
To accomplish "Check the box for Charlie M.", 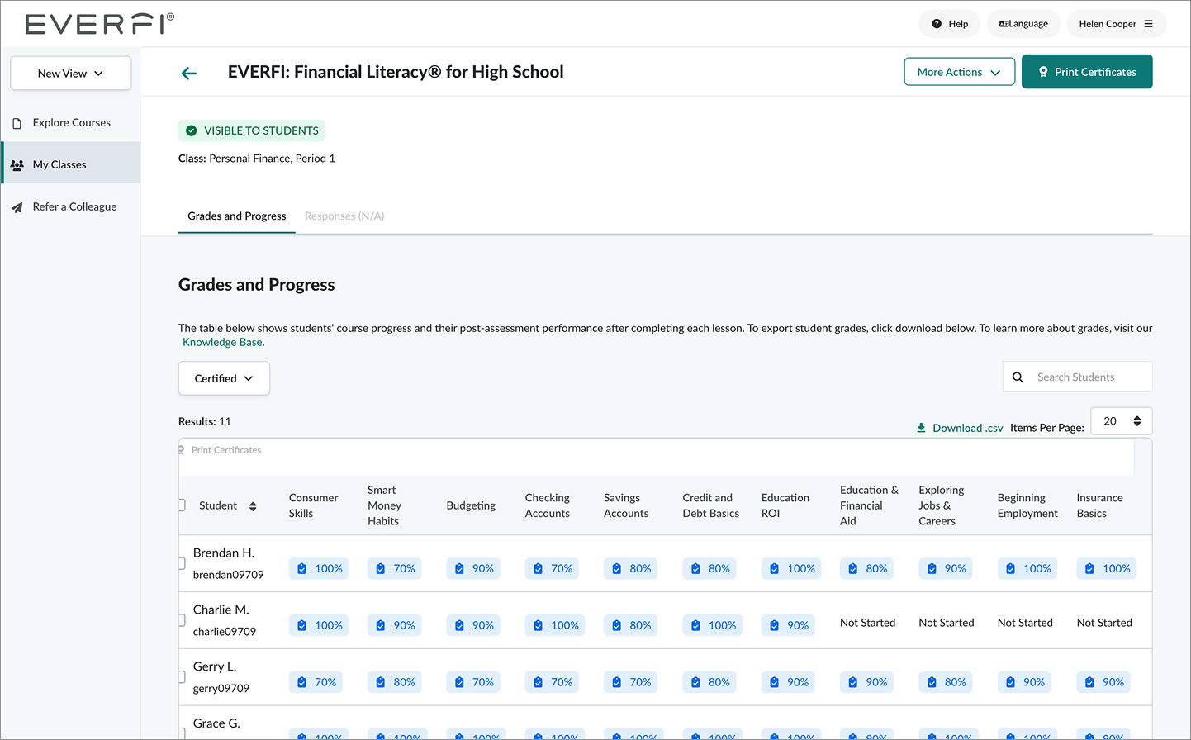I will pyautogui.click(x=182, y=620).
